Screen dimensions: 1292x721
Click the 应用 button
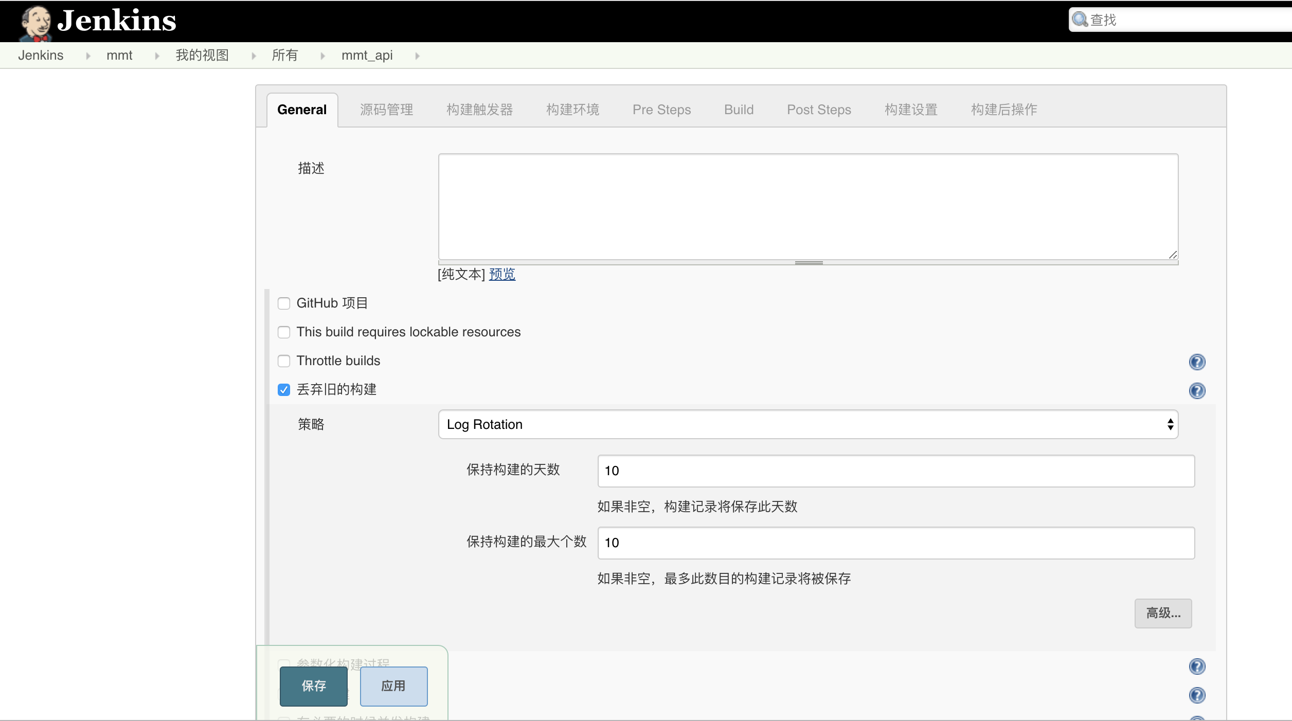393,686
